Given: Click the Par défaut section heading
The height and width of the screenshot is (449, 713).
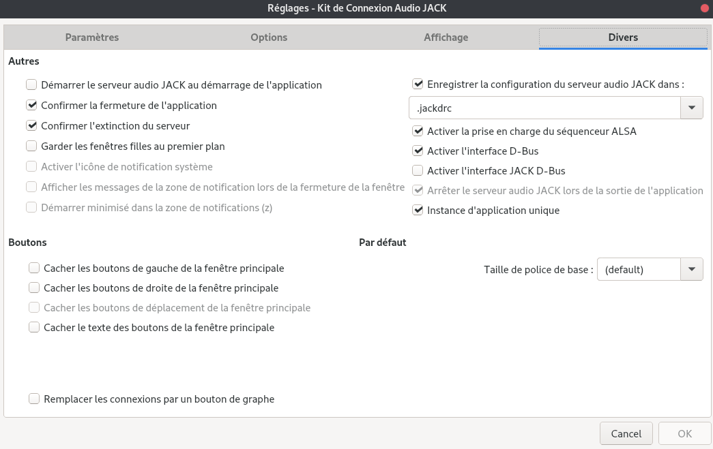Looking at the screenshot, I should (382, 243).
